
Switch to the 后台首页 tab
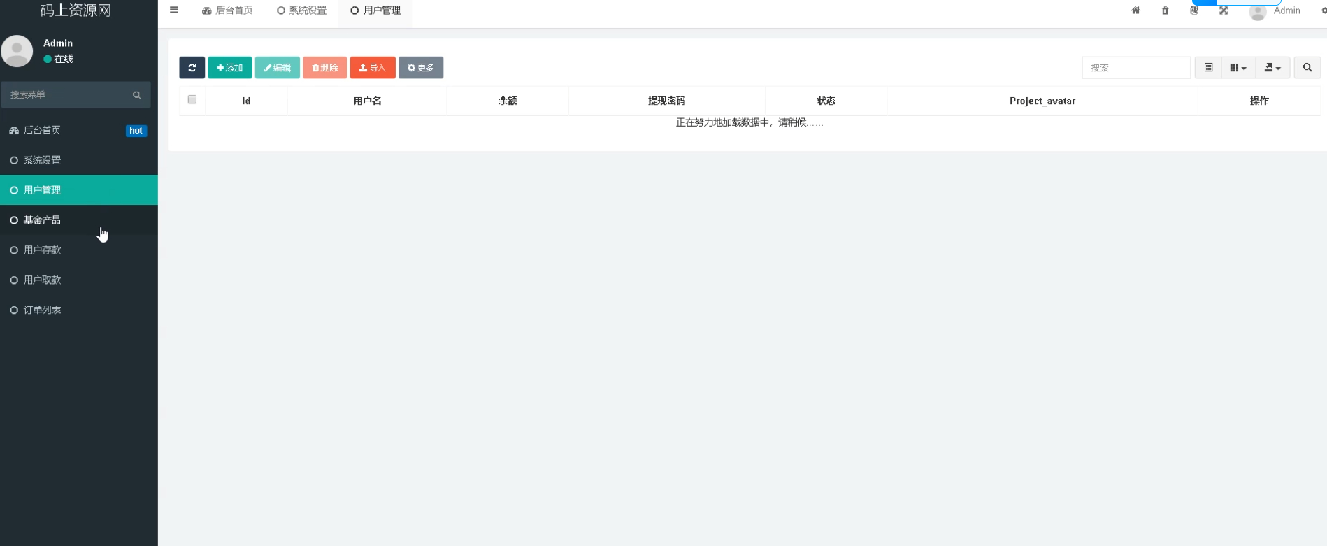[x=227, y=10]
